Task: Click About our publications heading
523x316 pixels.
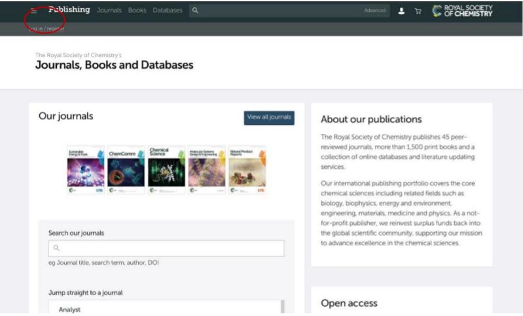Action: tap(371, 119)
